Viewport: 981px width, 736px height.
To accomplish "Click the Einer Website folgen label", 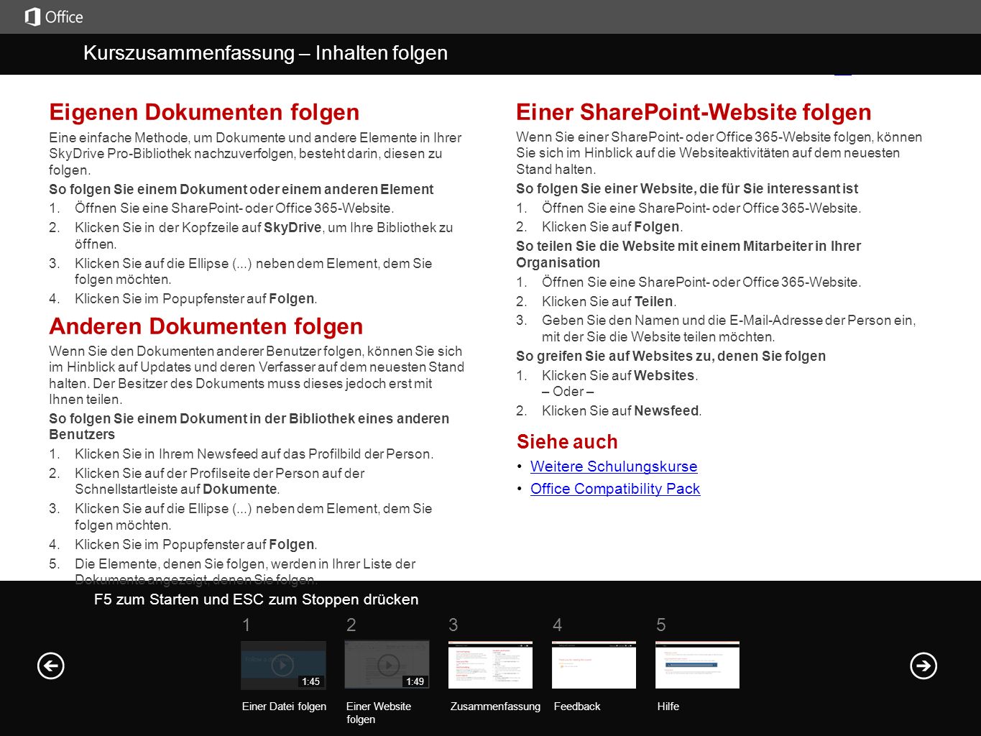I will click(379, 713).
